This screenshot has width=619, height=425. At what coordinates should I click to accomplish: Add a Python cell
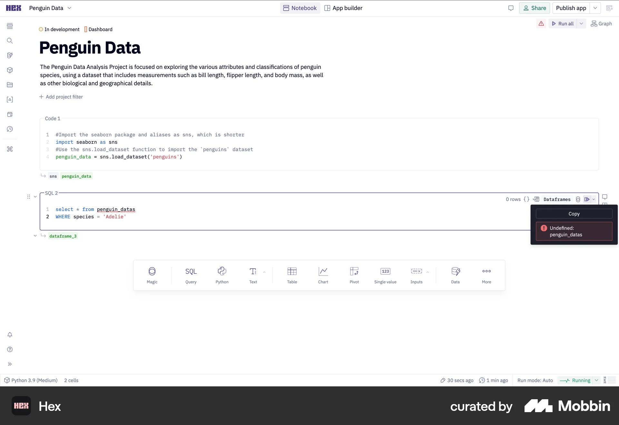[222, 275]
